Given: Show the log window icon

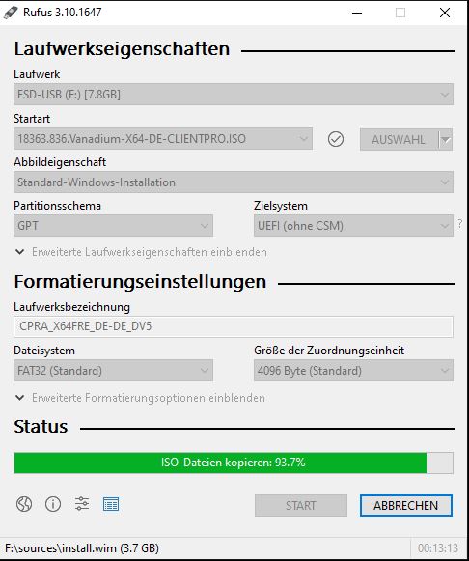Looking at the screenshot, I should 111,504.
